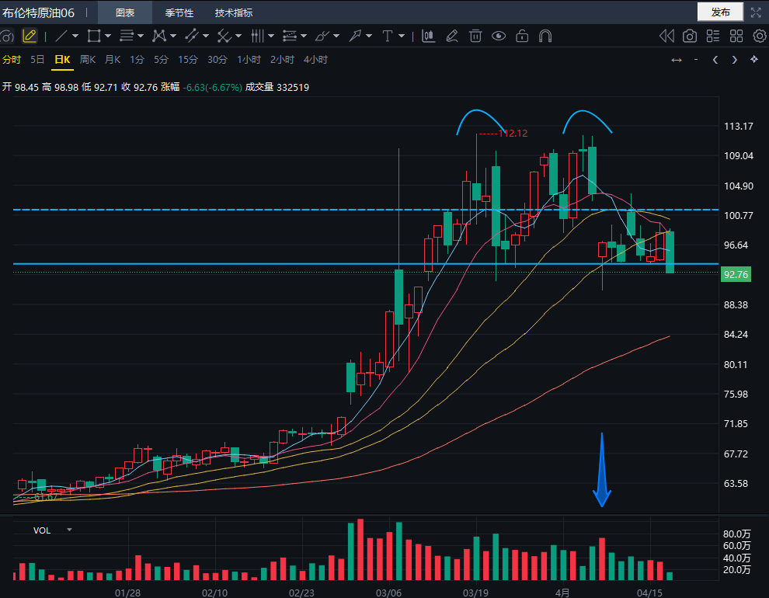Toggle the drawing lock padlock icon
Screen dimensions: 769x598
[522, 36]
